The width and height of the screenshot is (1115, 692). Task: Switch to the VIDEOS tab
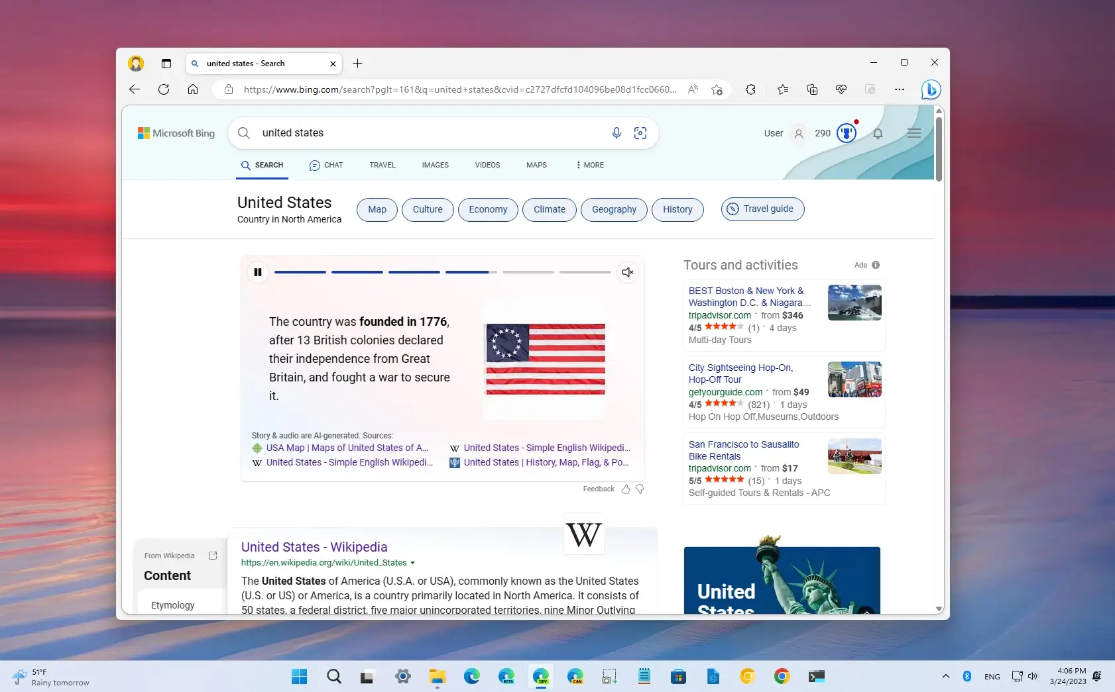487,166
